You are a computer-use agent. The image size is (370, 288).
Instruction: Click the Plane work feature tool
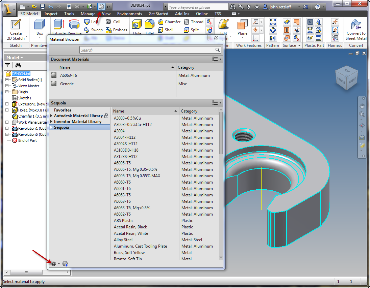242,28
